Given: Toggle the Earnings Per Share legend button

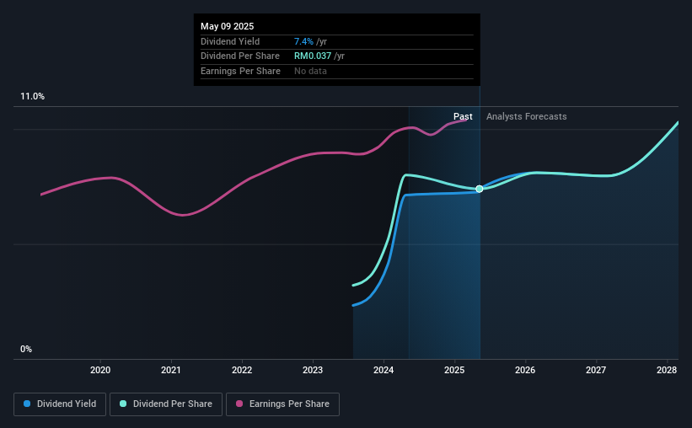Looking at the screenshot, I should (x=282, y=404).
